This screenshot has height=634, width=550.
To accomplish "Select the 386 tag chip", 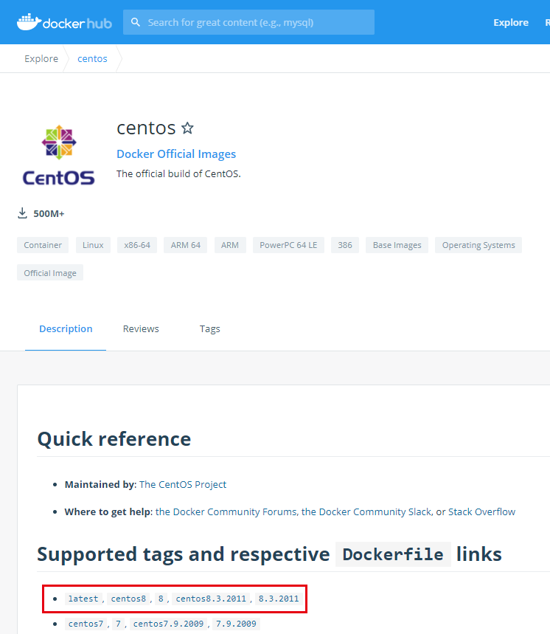I will tap(345, 245).
